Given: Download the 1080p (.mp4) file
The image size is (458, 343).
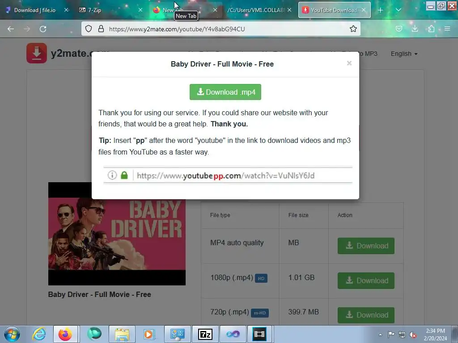Looking at the screenshot, I should pyautogui.click(x=366, y=280).
